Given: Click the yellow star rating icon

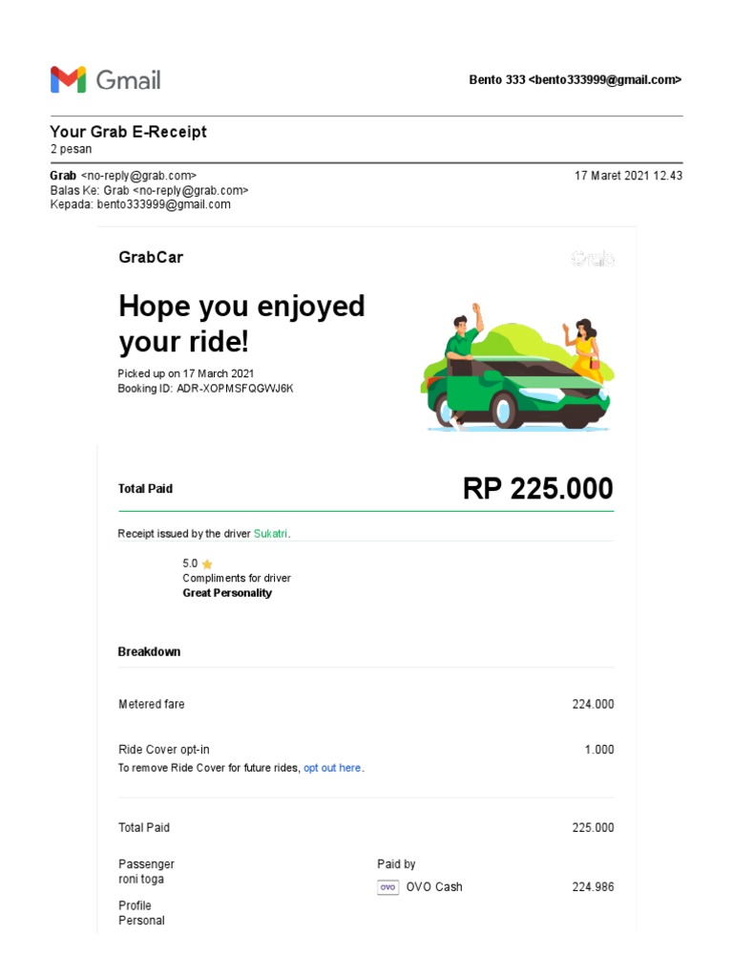Looking at the screenshot, I should 207,564.
